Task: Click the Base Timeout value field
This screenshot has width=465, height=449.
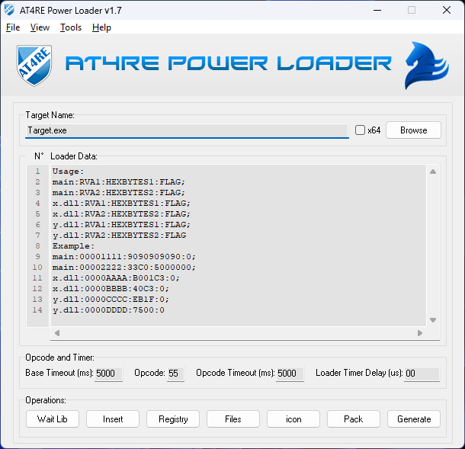Action: point(108,374)
